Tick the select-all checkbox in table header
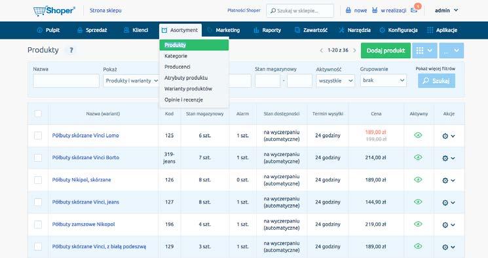 click(38, 113)
